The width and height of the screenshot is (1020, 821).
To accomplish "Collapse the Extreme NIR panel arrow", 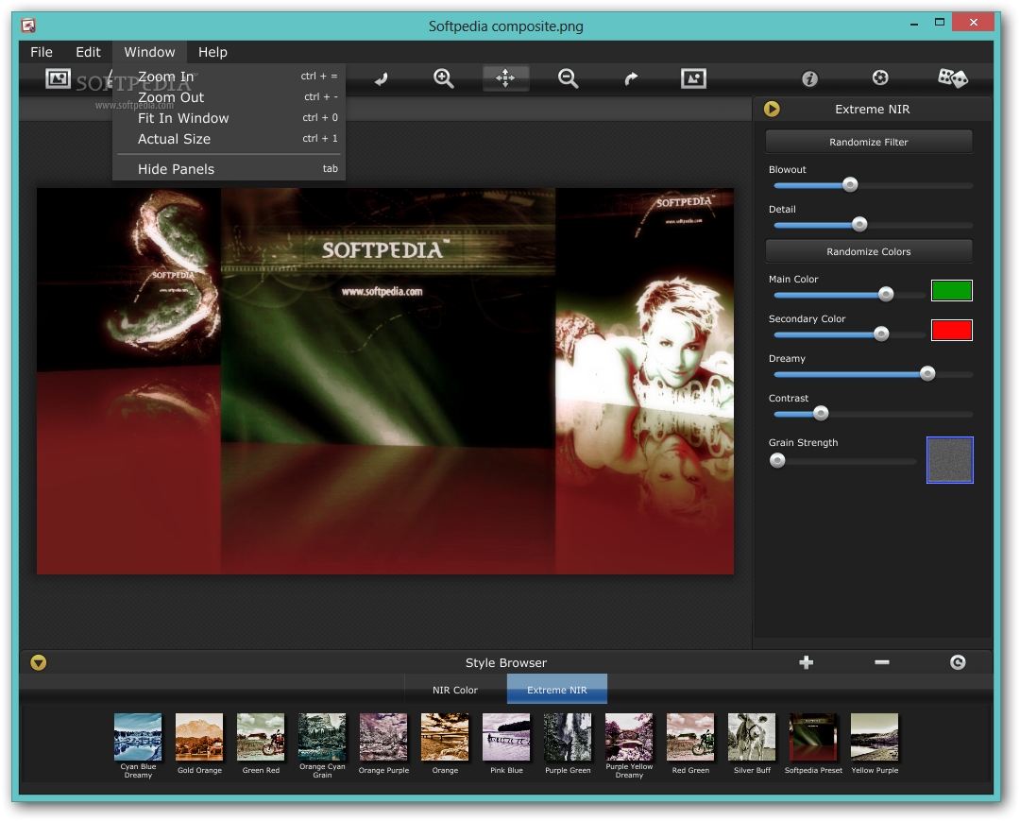I will click(x=772, y=109).
